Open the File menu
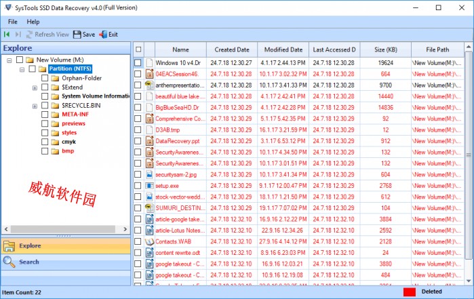Viewport: 474px width, 299px height. (x=13, y=22)
